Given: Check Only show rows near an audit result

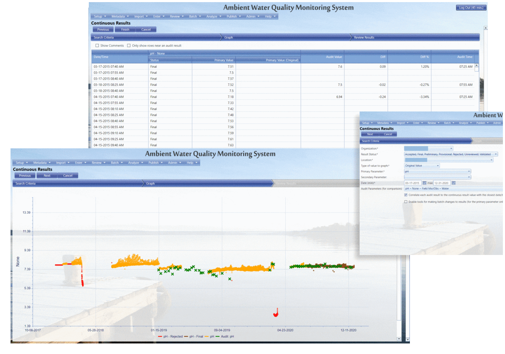Looking at the screenshot, I should click(129, 45).
